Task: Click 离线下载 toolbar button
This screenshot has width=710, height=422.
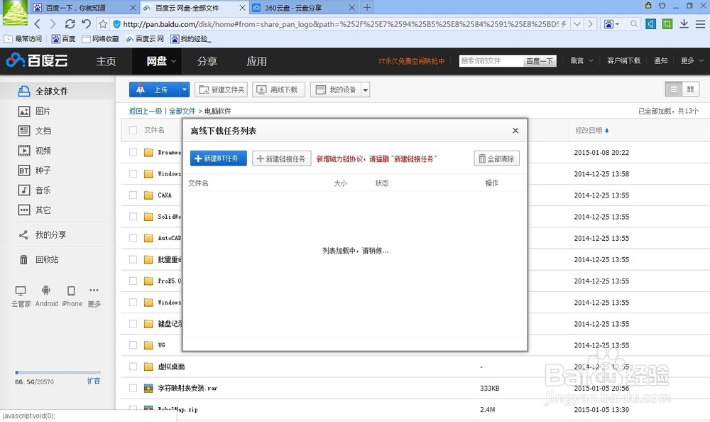Action: [278, 90]
